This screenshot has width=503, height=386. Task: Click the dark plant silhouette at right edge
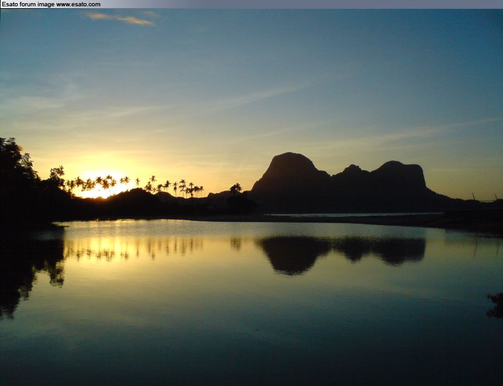[x=495, y=306]
